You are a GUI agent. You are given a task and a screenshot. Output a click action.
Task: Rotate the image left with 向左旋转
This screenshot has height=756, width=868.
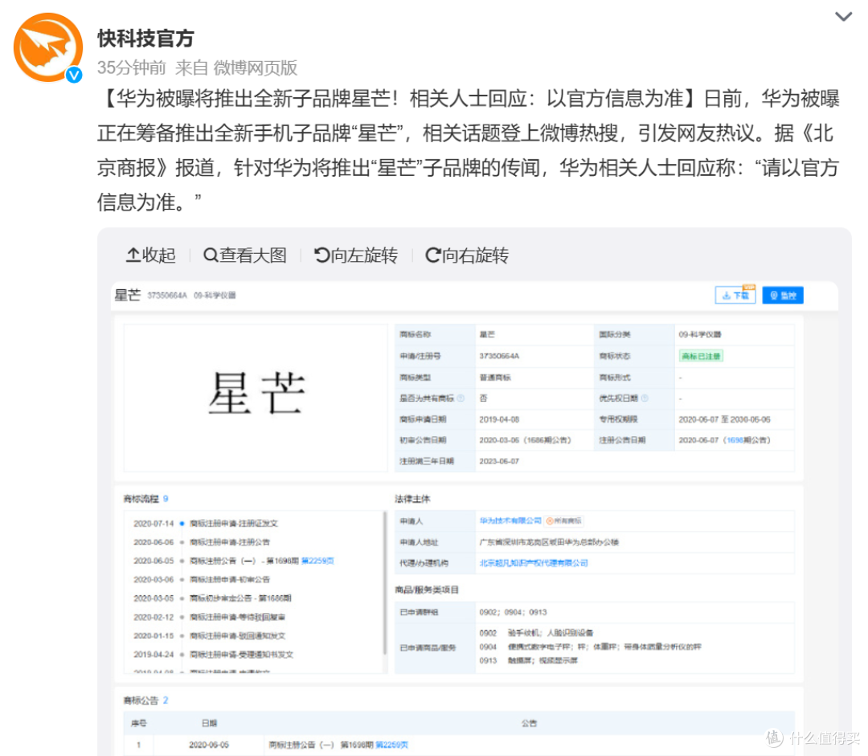click(x=356, y=255)
